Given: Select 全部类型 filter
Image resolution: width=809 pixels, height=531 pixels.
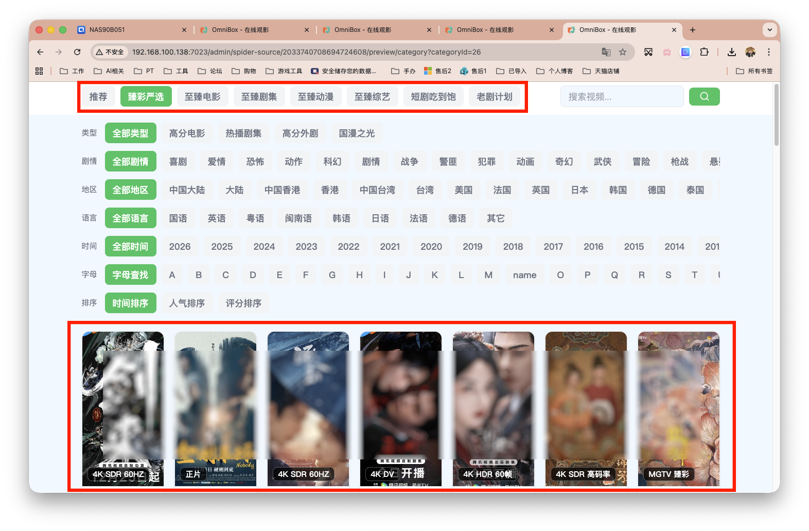Looking at the screenshot, I should pyautogui.click(x=131, y=133).
